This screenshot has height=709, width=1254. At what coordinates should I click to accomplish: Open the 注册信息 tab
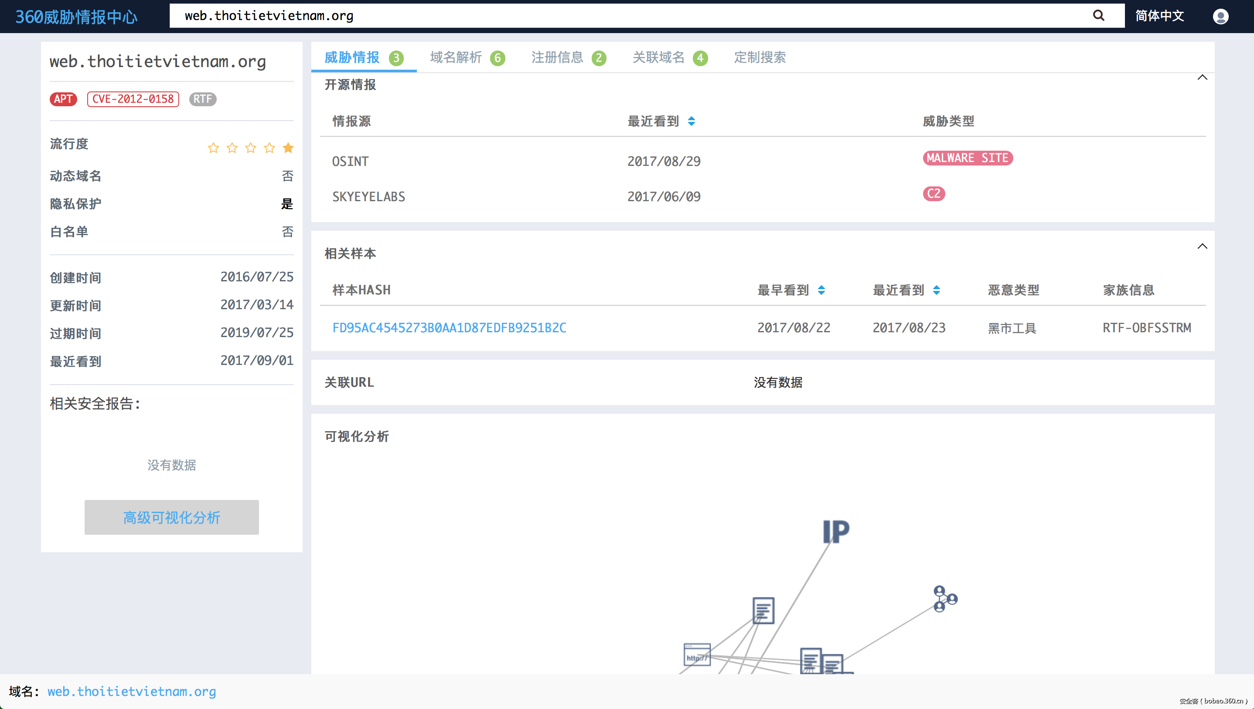(x=557, y=57)
